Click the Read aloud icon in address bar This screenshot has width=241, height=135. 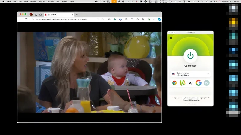pos(98,19)
